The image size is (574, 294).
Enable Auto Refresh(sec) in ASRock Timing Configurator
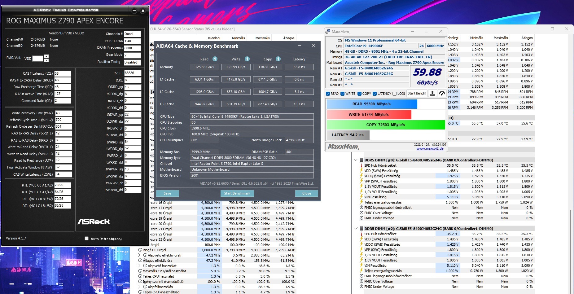click(87, 239)
